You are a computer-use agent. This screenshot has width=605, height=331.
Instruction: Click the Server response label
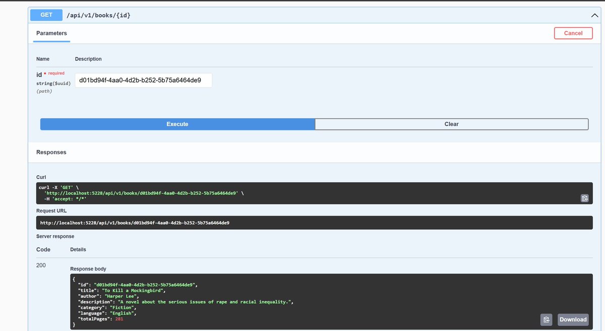coord(55,236)
